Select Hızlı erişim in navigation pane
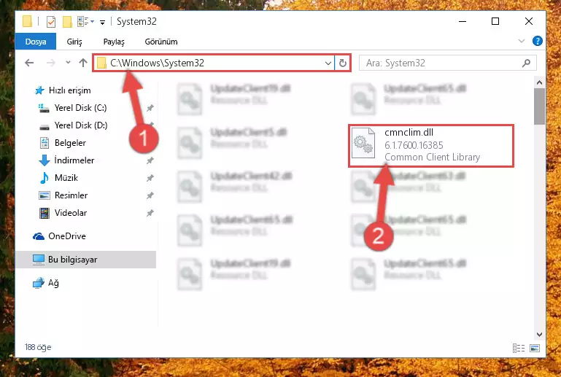This screenshot has width=561, height=377. [x=69, y=90]
